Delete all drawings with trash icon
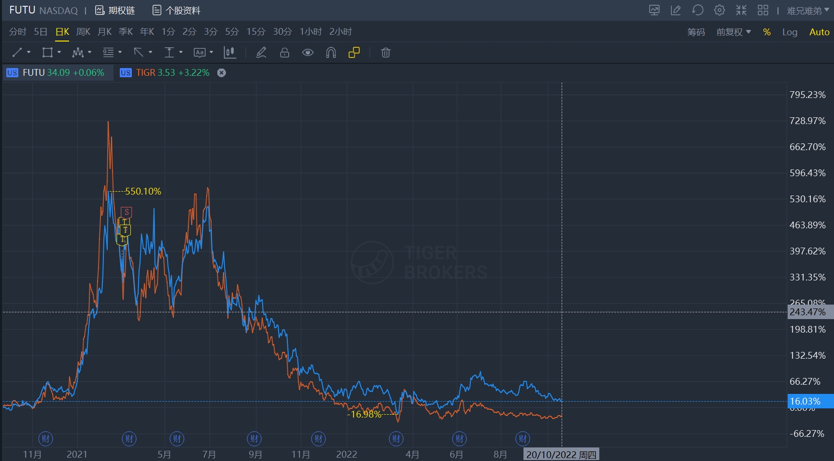 385,52
